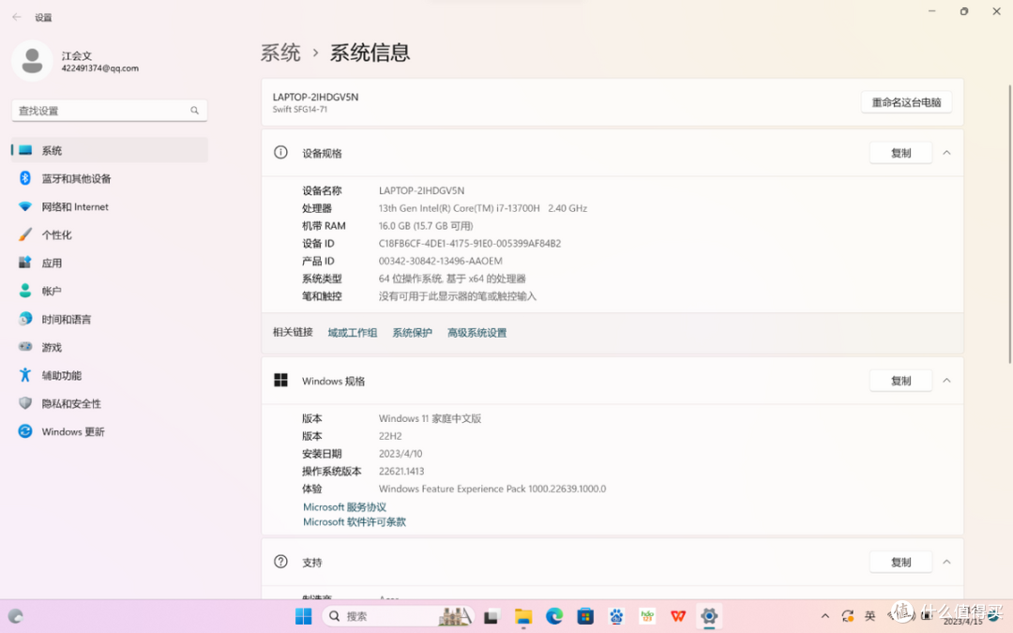The image size is (1013, 633).
Task: Click processor value 13th Gen Intel i7-13700H
Action: (483, 208)
